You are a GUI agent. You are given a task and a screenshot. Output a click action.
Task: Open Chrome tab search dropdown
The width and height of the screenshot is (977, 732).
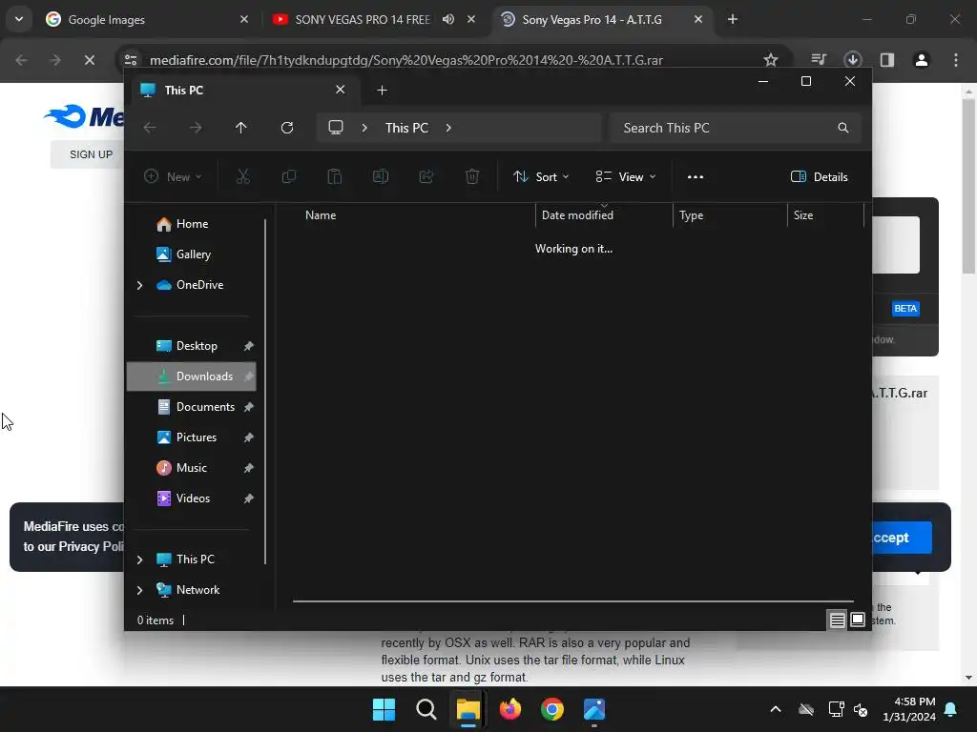19,19
